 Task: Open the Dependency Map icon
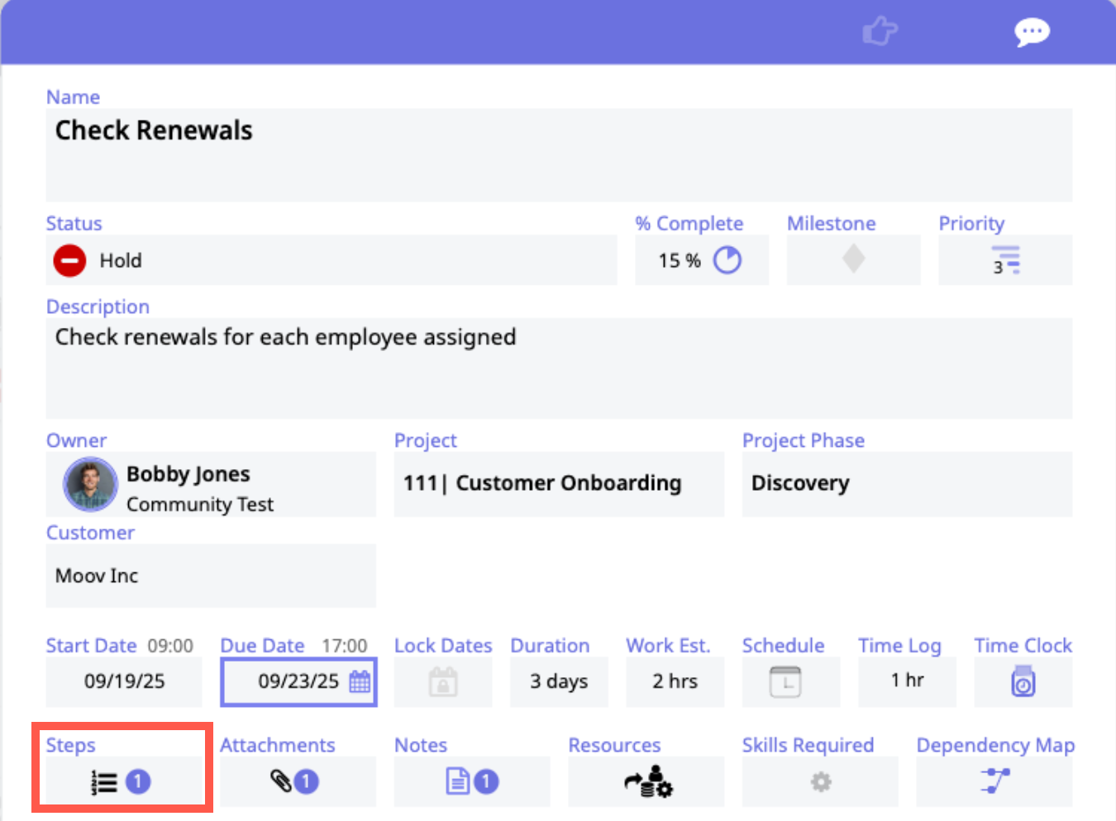[994, 781]
